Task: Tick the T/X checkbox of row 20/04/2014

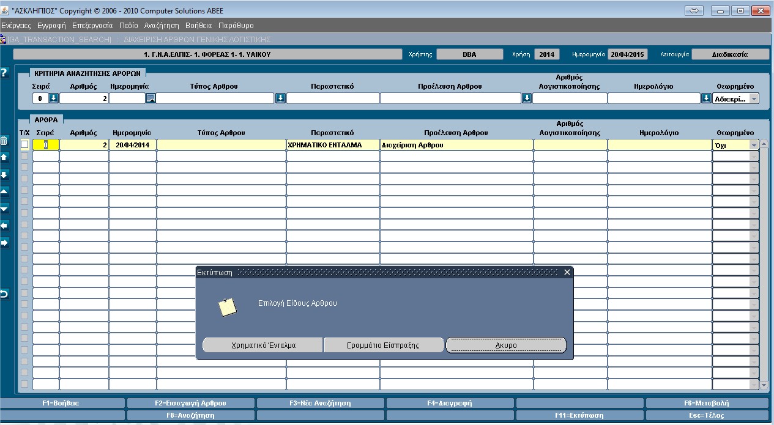Action: 24,144
